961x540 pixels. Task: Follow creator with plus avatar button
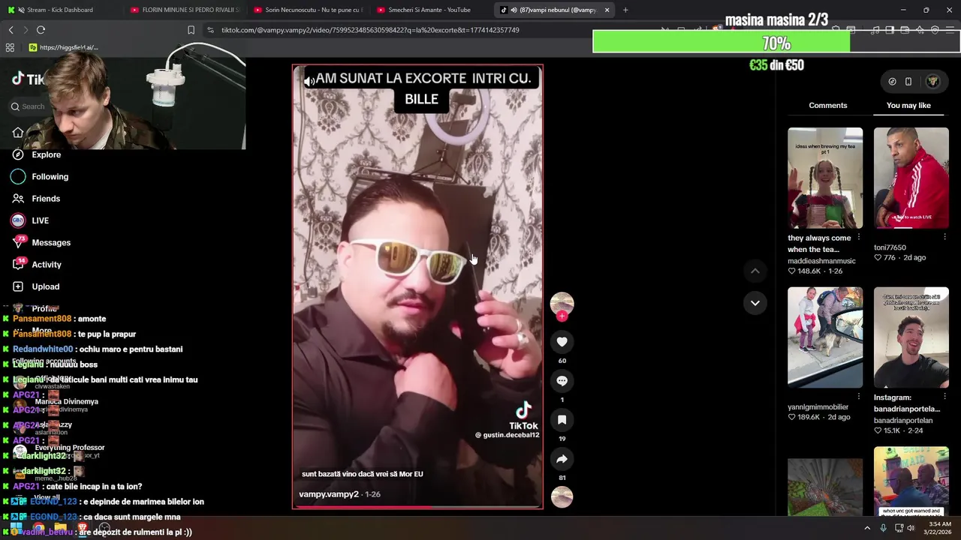click(x=562, y=316)
